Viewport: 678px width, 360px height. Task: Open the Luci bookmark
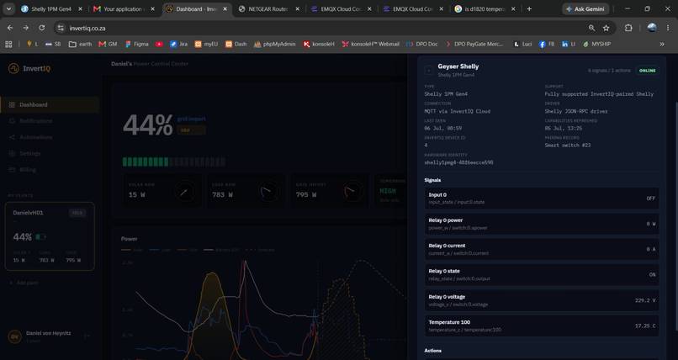(522, 44)
